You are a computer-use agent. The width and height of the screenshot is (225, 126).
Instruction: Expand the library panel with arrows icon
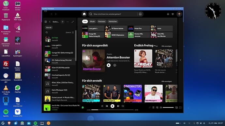[73, 22]
